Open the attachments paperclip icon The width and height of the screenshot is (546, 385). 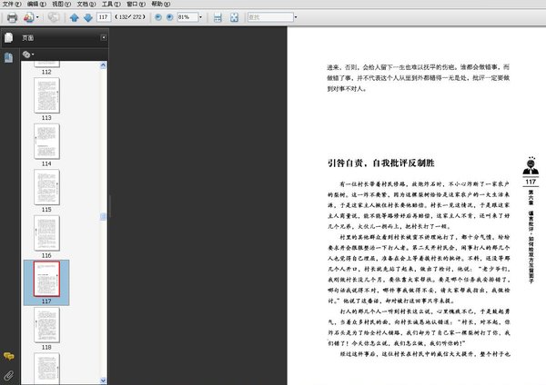coord(9,375)
